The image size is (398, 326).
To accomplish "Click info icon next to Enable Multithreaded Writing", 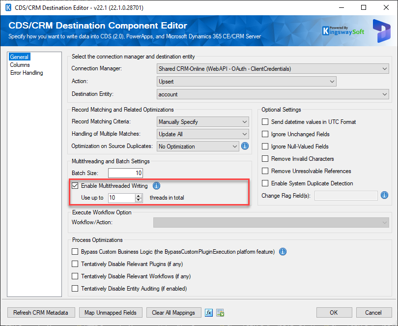I will pyautogui.click(x=156, y=186).
